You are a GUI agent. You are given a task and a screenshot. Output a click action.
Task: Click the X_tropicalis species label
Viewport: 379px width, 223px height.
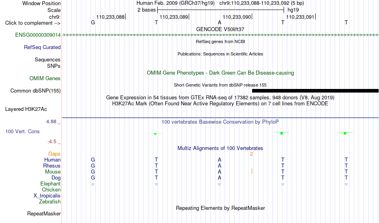(x=47, y=196)
